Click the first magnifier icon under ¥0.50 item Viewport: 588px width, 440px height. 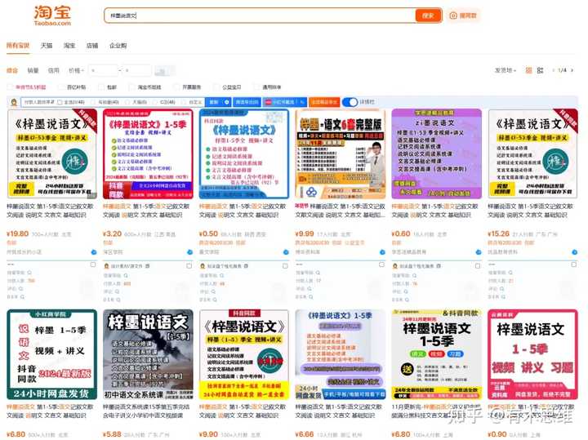(x=222, y=275)
